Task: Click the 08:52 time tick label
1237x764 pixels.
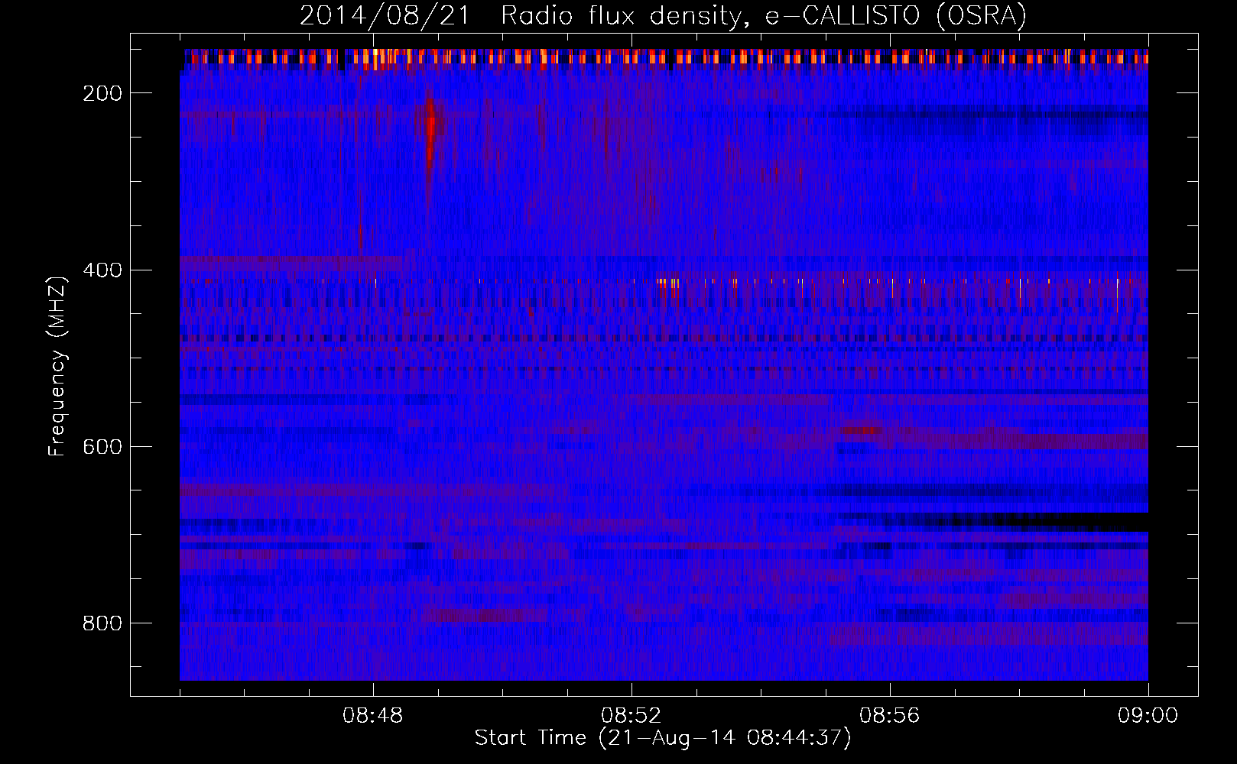Action: tap(631, 716)
